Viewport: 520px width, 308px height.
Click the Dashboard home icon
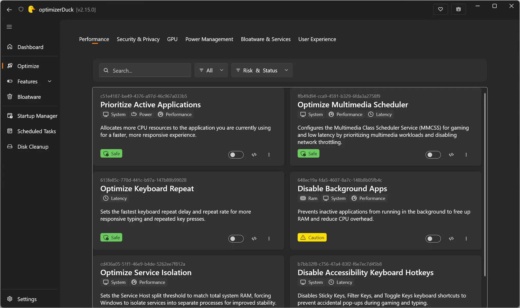(x=10, y=47)
